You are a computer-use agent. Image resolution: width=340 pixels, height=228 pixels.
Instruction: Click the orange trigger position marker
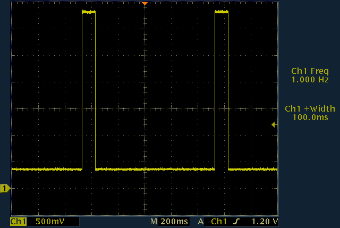(144, 4)
